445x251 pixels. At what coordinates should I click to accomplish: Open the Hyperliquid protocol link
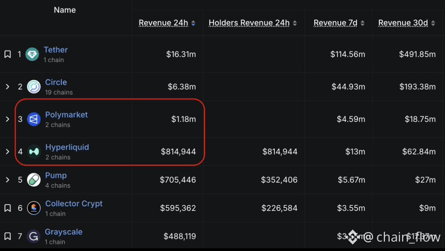[67, 147]
